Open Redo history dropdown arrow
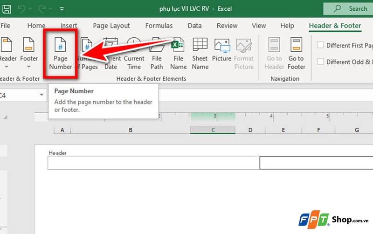Viewport: 373px width, 234px height. (x=51, y=9)
